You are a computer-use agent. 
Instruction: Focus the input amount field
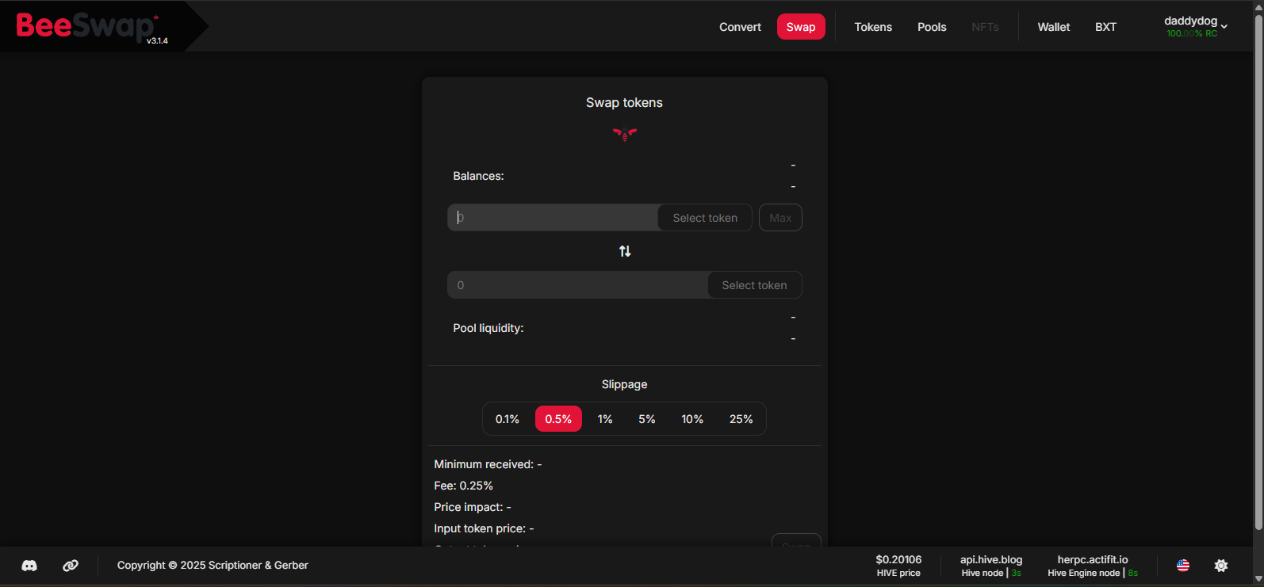[553, 218]
